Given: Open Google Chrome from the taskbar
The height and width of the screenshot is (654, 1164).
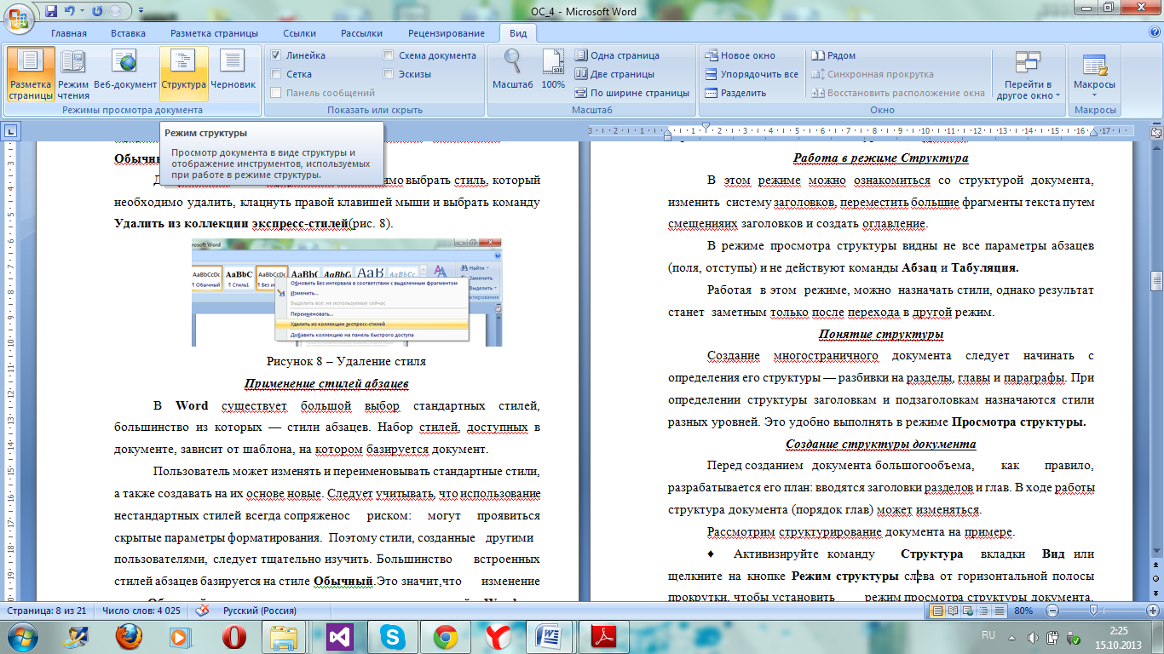Looking at the screenshot, I should coord(446,636).
